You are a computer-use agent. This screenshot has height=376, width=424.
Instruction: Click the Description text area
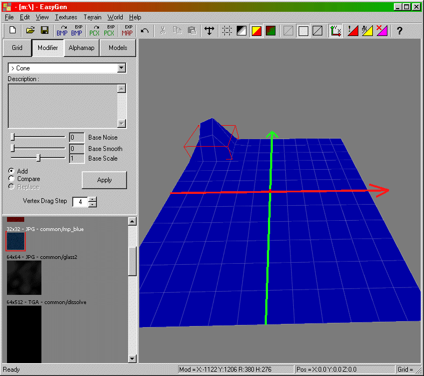tap(62, 106)
